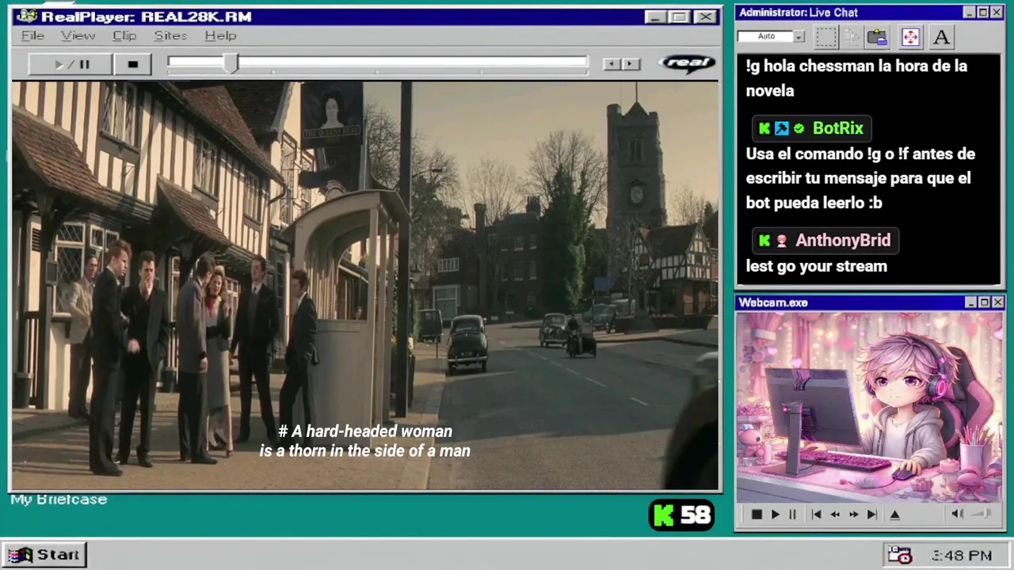Viewport: 1014px width, 570px height.
Task: Click the green verified check beside BotRix
Action: pos(799,128)
